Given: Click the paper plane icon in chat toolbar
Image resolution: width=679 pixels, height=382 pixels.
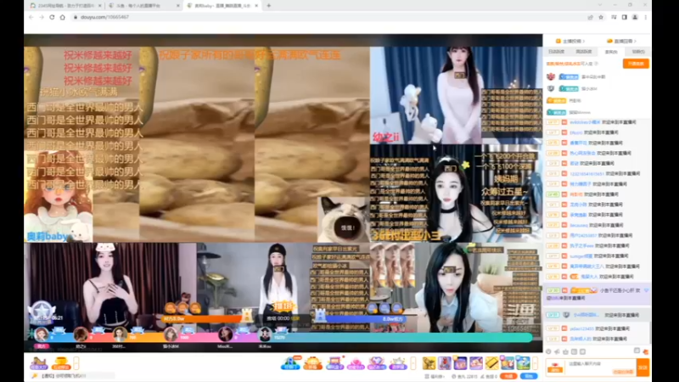Looking at the screenshot, I should (557, 351).
